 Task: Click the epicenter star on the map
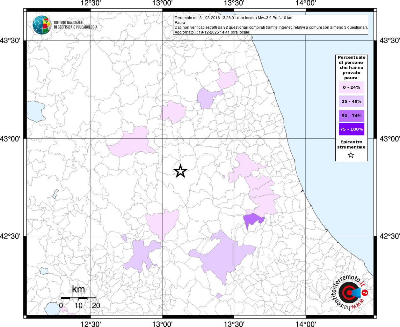180,171
